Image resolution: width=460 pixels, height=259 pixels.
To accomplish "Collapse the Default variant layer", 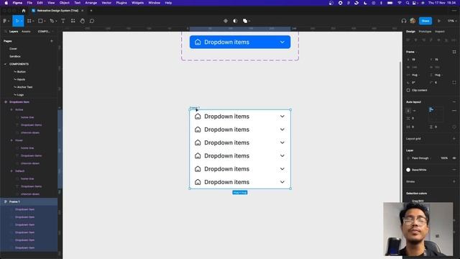I will coord(11,171).
